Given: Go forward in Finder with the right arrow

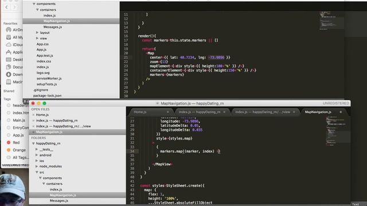Looking at the screenshot, I should click(14, 7).
